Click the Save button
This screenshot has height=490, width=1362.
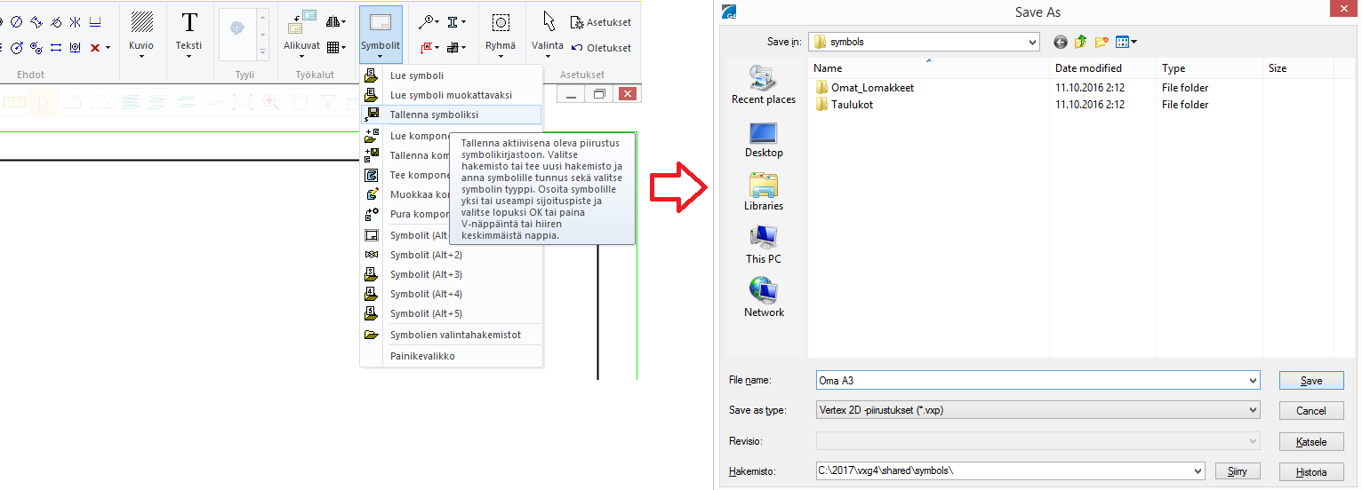tap(1311, 381)
